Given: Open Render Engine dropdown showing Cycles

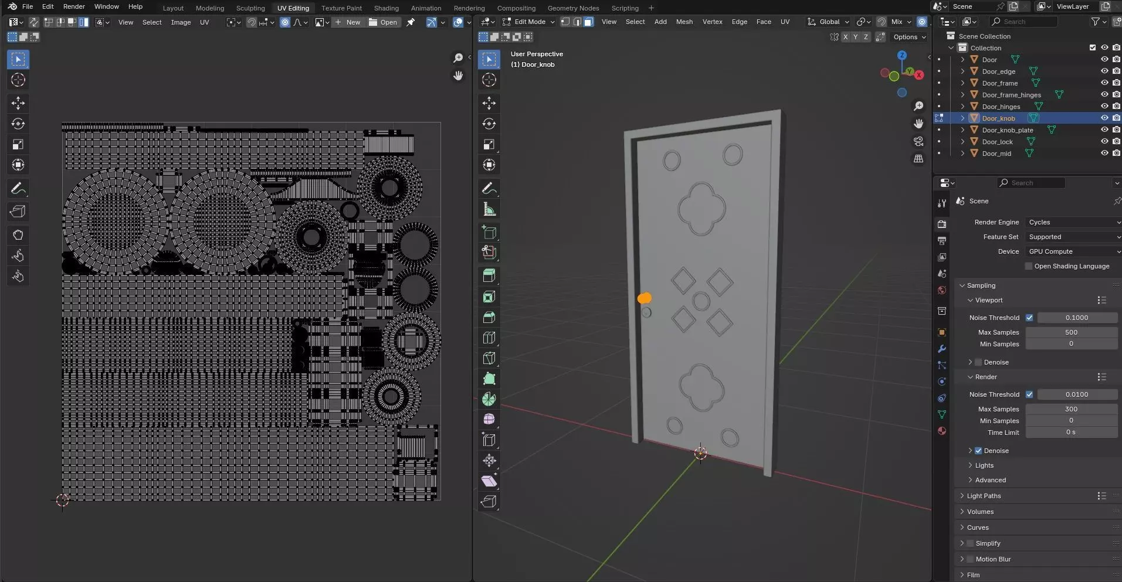Looking at the screenshot, I should point(1073,222).
